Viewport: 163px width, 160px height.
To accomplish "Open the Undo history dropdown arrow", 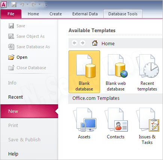I will (28, 4).
